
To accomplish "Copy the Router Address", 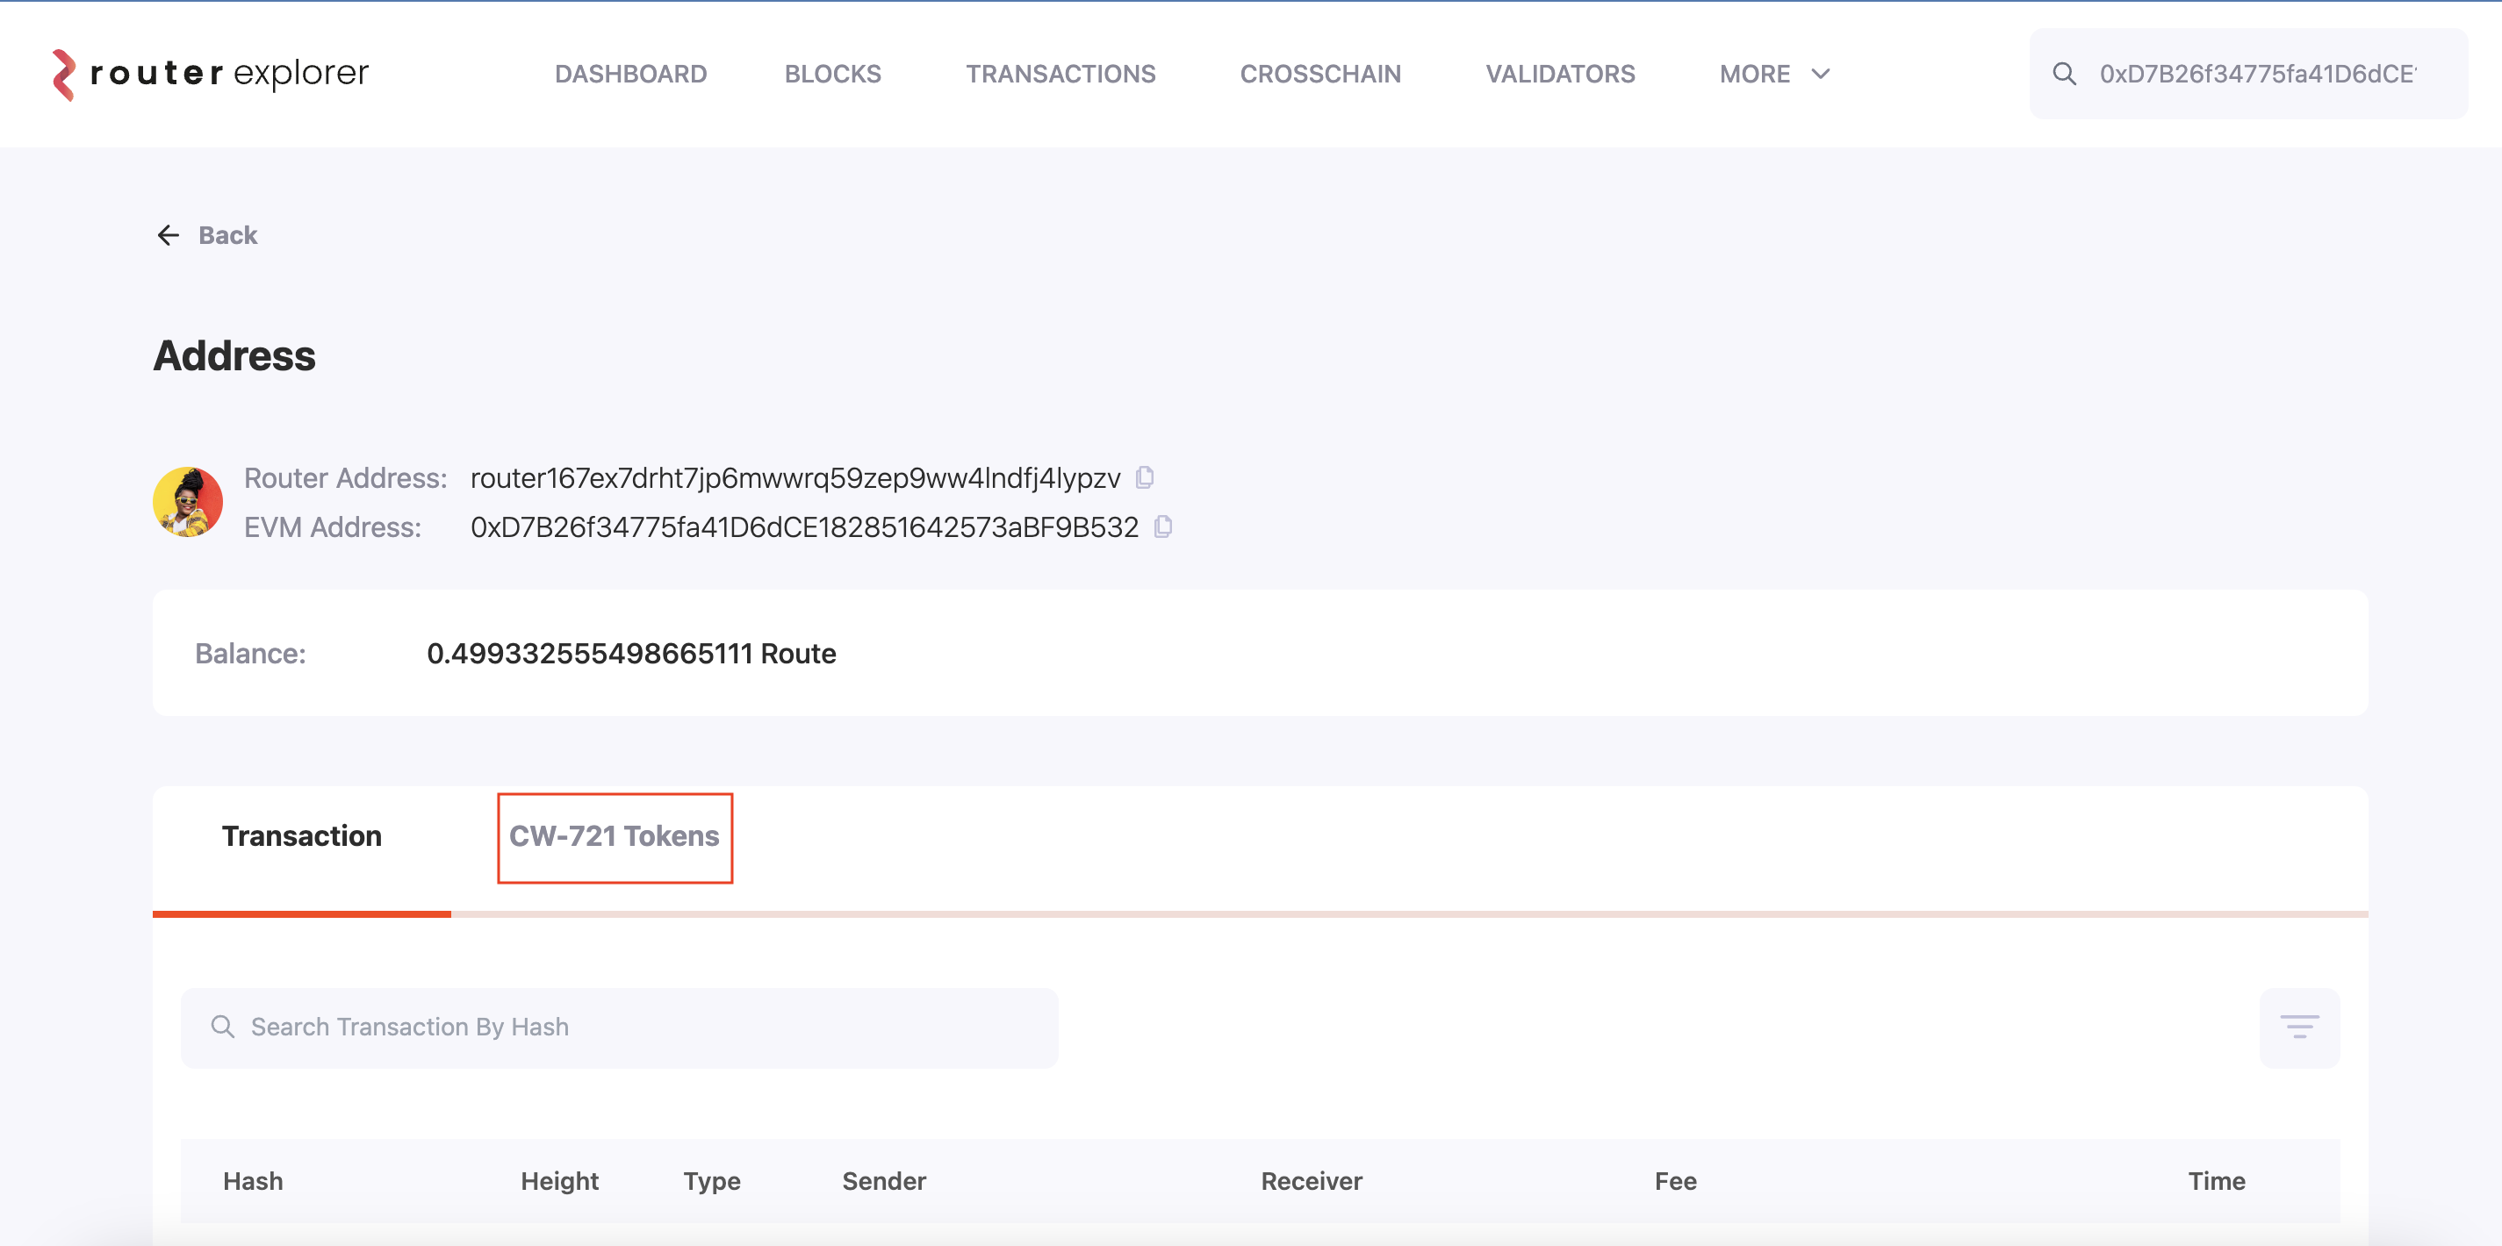I will click(1145, 478).
